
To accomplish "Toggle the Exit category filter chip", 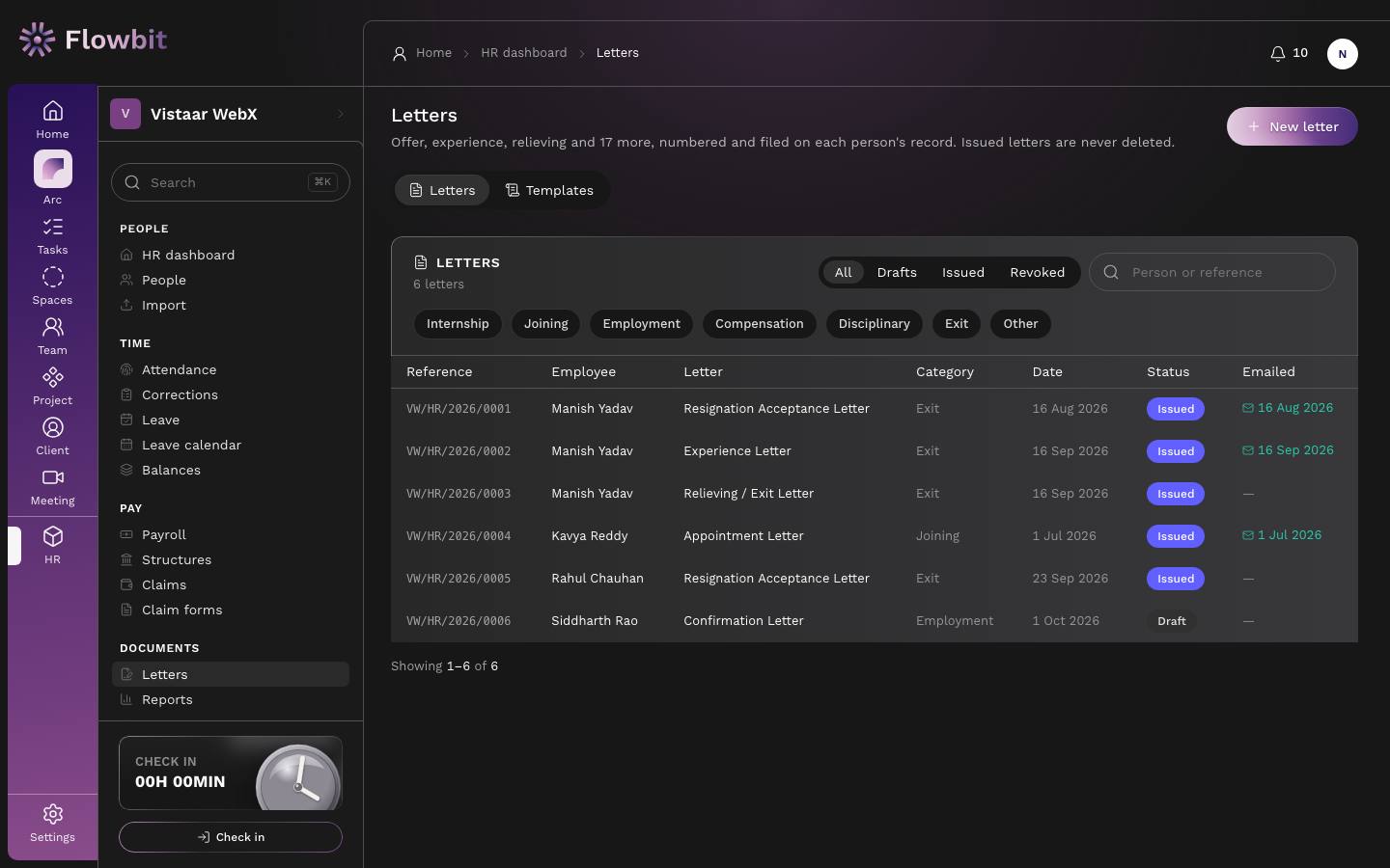I will click(956, 324).
